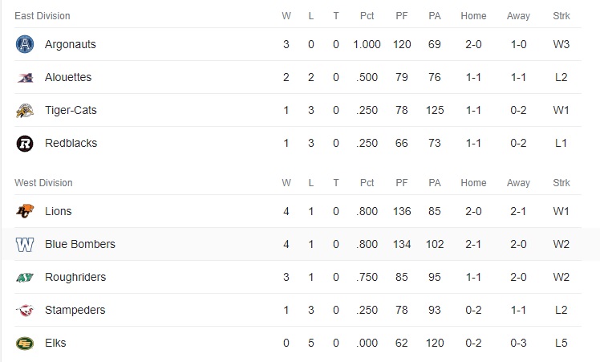Click the Roughriders team logo
The height and width of the screenshot is (362, 600).
pyautogui.click(x=25, y=278)
